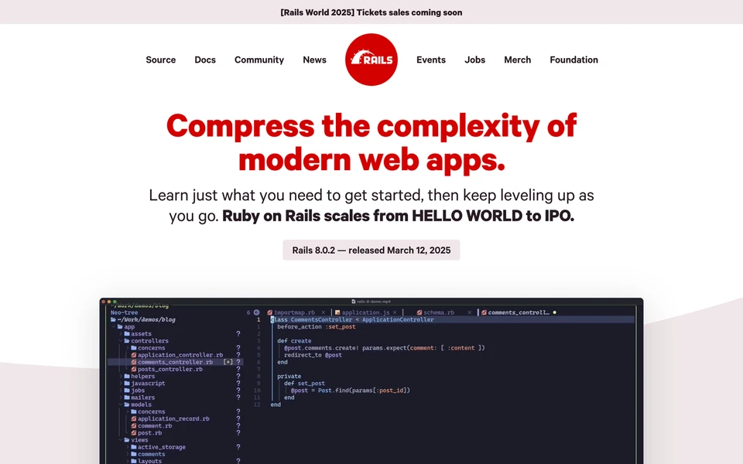This screenshot has height=464, width=743.
Task: Click the circular buffer icon beside tab count 6
Action: [x=256, y=312]
